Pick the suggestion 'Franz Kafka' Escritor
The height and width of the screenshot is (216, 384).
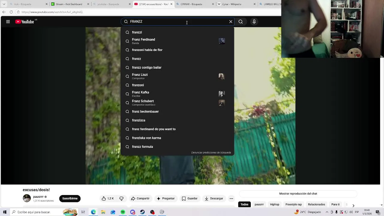(177, 94)
